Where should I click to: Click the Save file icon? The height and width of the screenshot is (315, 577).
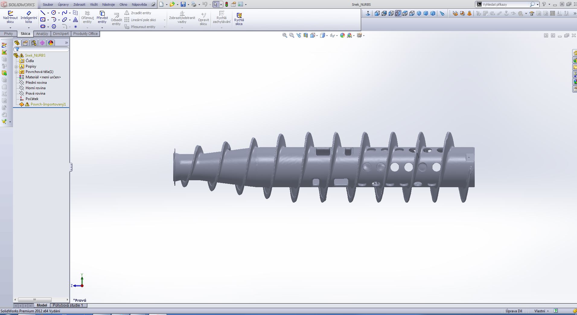[x=183, y=5]
